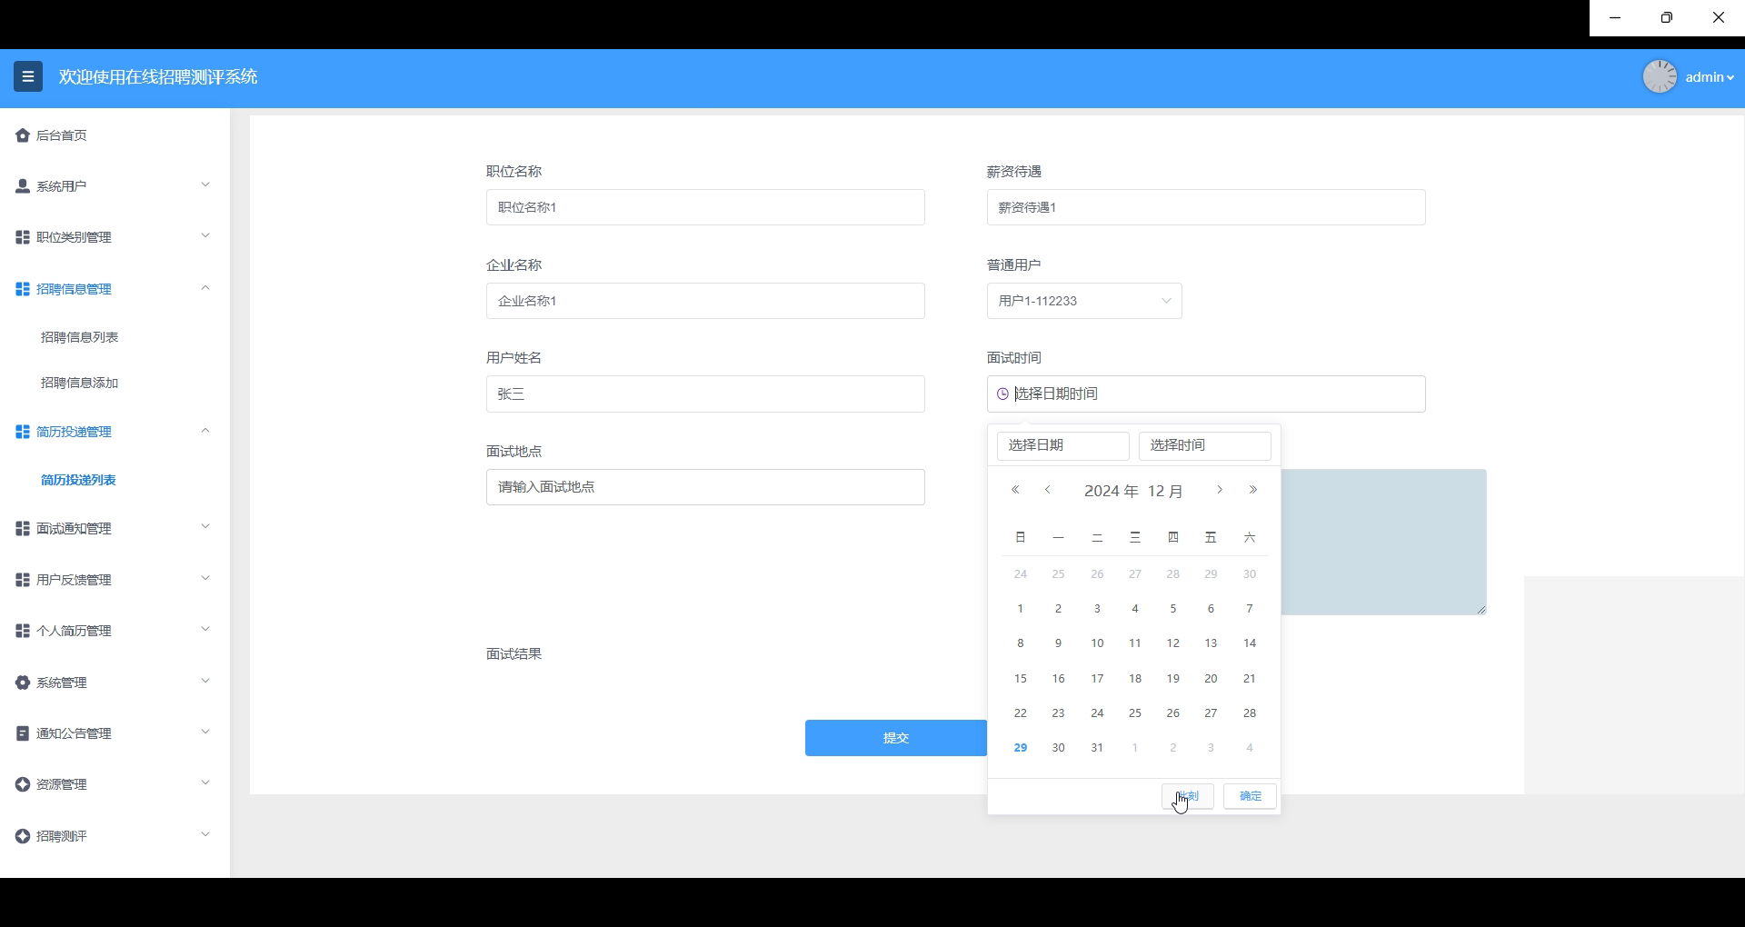This screenshot has height=927, width=1745.
Task: Click the 用户姓名 input containing 张三
Action: click(x=705, y=394)
